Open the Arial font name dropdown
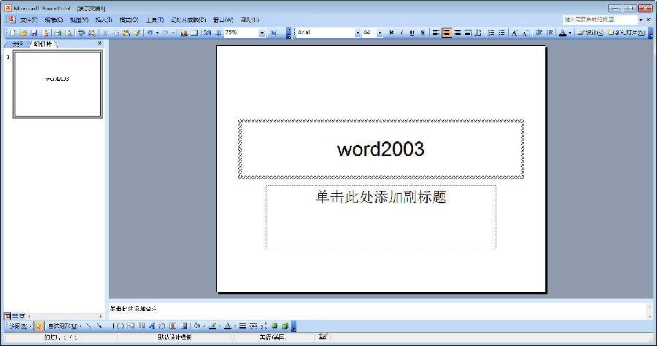657x346 pixels. [x=358, y=33]
